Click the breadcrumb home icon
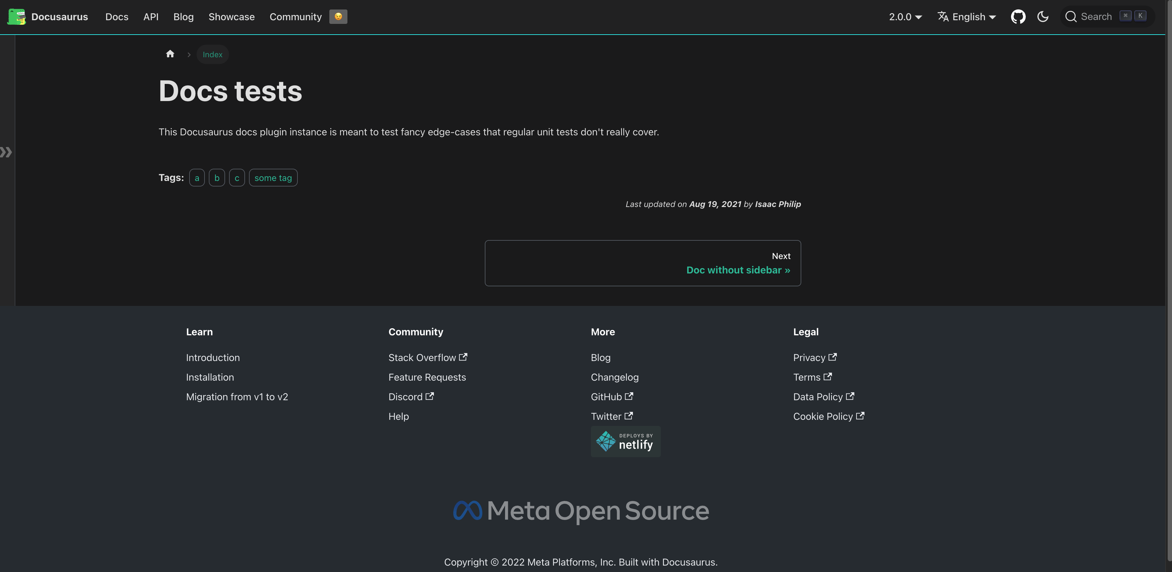 coord(170,54)
